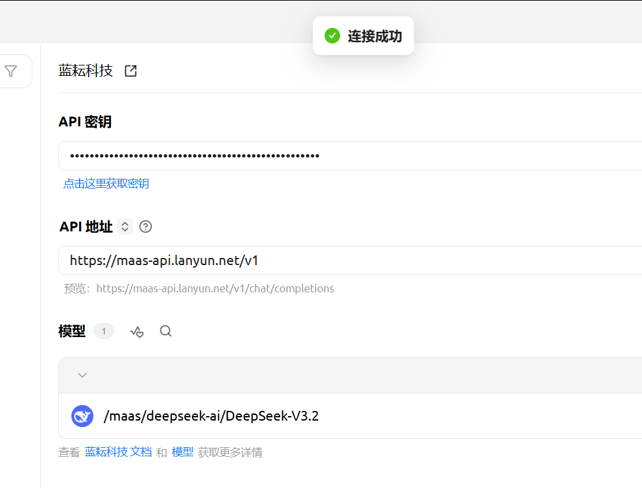The height and width of the screenshot is (488, 642).
Task: Click the 连接成功 notification toast
Action: pos(363,36)
